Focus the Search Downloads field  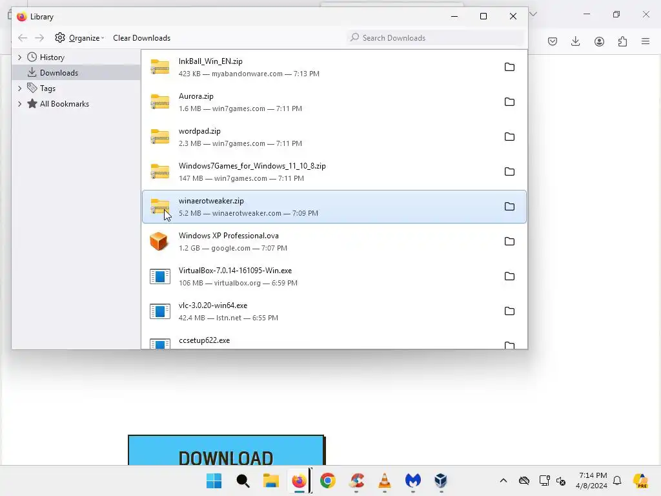pos(436,38)
